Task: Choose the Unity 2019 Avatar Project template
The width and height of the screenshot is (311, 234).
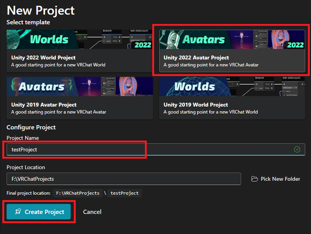Action: tap(80, 98)
